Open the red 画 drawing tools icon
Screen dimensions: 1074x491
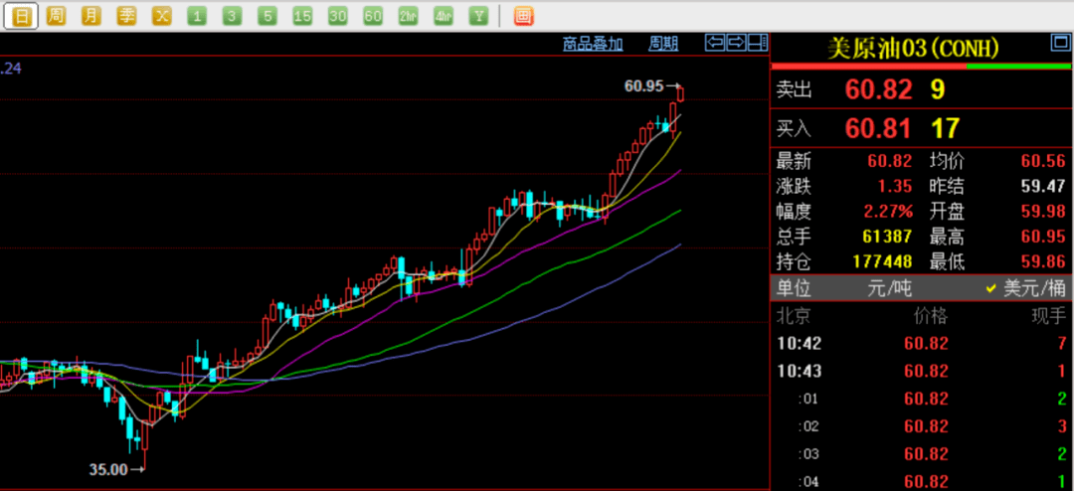pos(524,16)
